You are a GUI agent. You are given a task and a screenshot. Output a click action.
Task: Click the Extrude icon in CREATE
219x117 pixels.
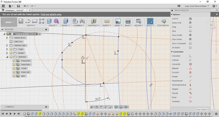49,21
